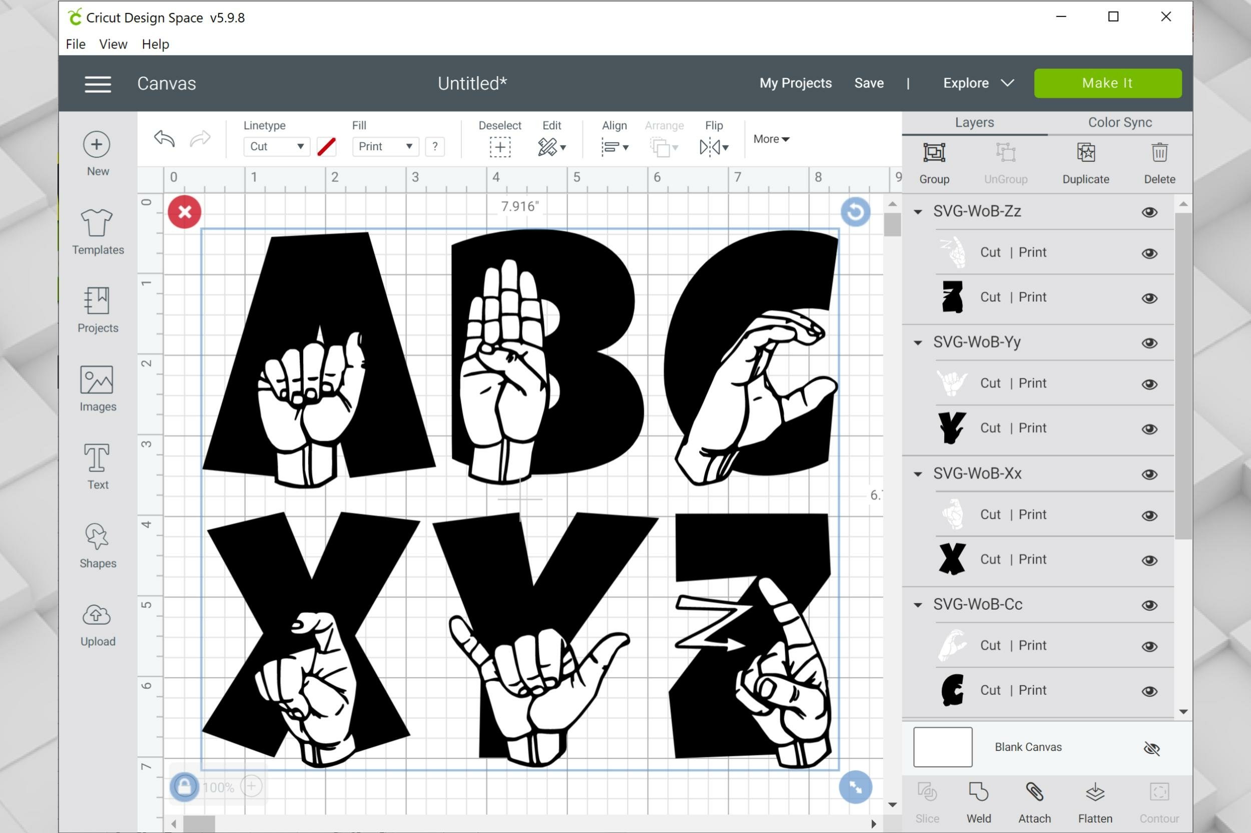Open the More toolbar dropdown
Screen dimensions: 1251x833
[771, 139]
